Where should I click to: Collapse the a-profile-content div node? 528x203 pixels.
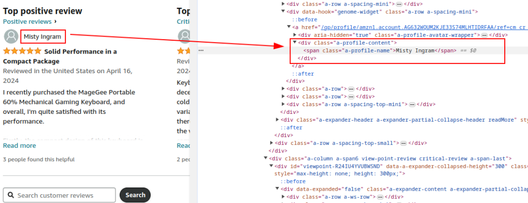point(294,42)
